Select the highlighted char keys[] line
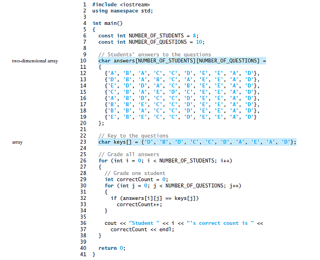The image size is (320, 260). click(x=197, y=142)
